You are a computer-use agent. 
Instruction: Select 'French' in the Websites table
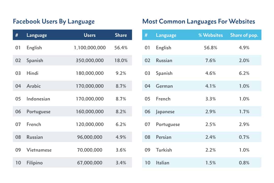[163, 99]
